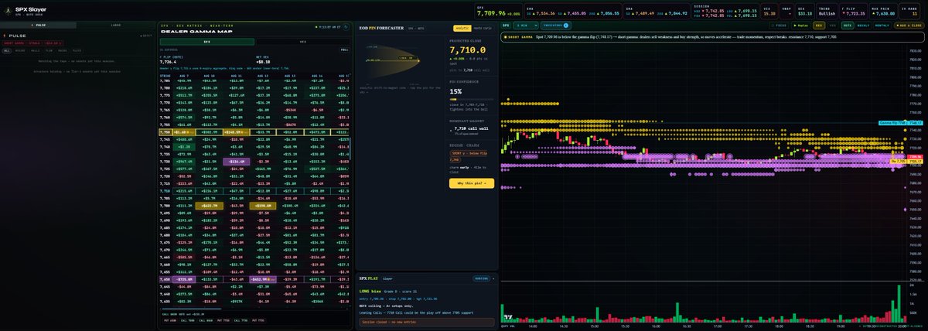The height and width of the screenshot is (331, 928).
Task: Click the Gamma Flip price label on chart
Action: click(x=901, y=122)
